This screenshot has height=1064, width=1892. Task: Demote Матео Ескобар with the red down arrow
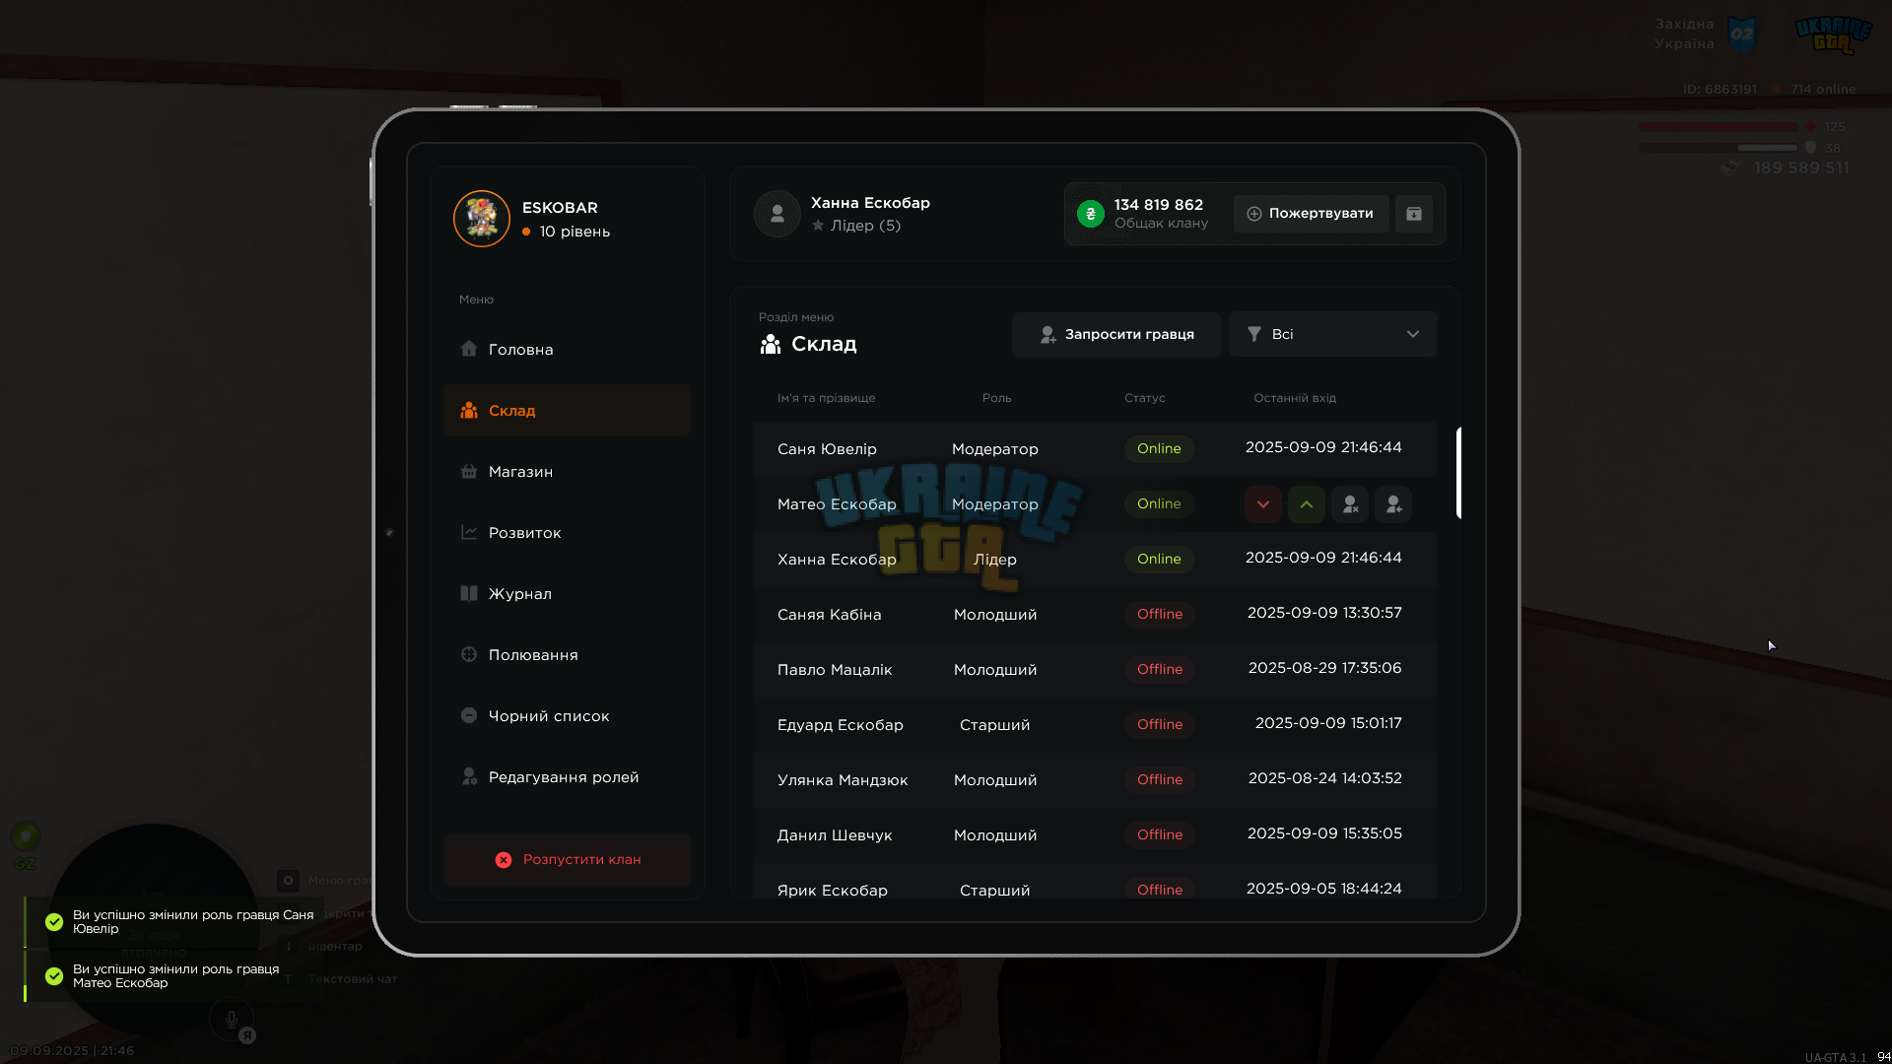click(1262, 504)
